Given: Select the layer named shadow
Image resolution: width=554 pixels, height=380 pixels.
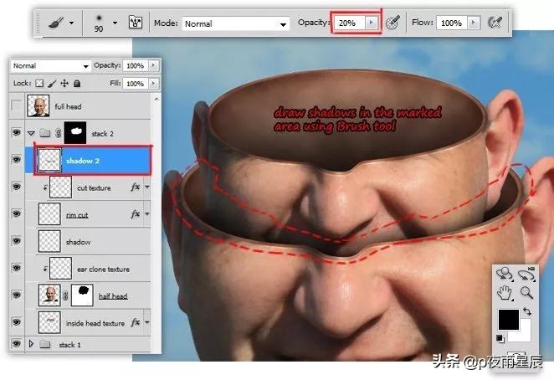Looking at the screenshot, I should pyautogui.click(x=89, y=242).
